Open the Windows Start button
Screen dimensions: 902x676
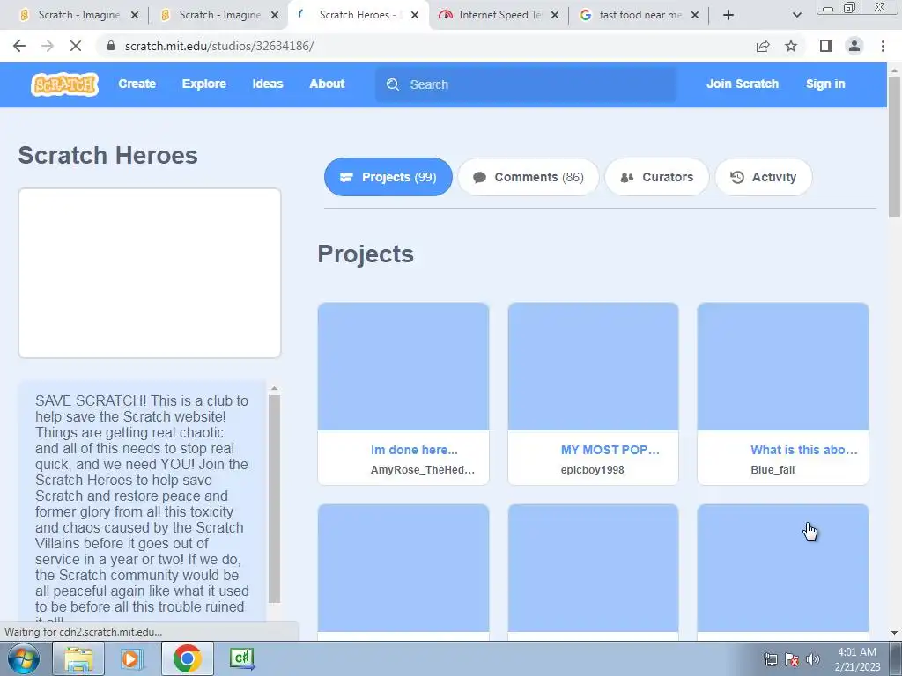coord(24,658)
